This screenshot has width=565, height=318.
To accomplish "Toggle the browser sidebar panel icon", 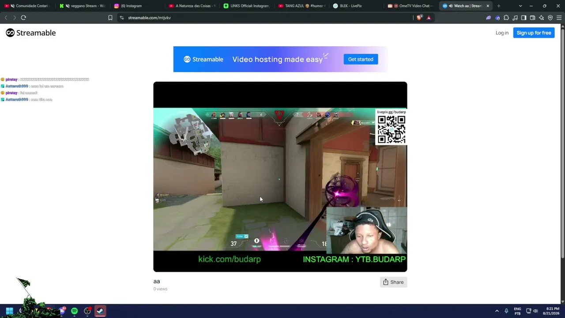I will pos(524,18).
